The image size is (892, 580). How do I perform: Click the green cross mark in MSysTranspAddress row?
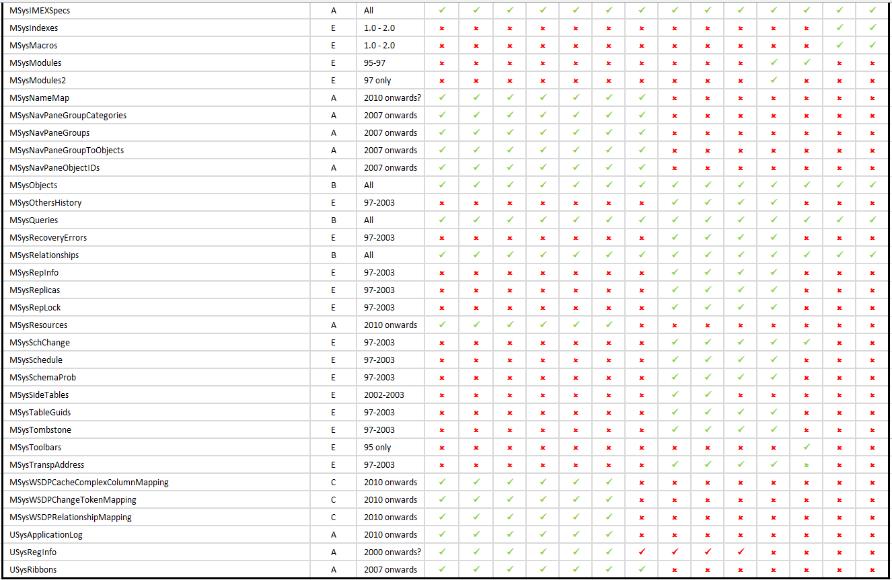[807, 465]
